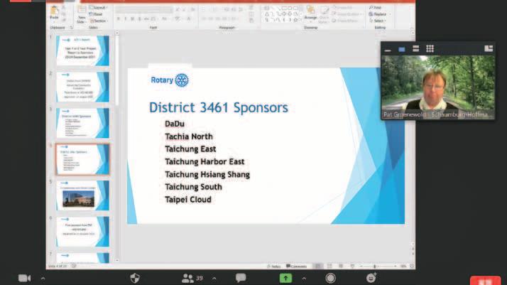This screenshot has width=507, height=285.
Task: Switch video panel to thumbnail strip view
Action: click(x=416, y=49)
